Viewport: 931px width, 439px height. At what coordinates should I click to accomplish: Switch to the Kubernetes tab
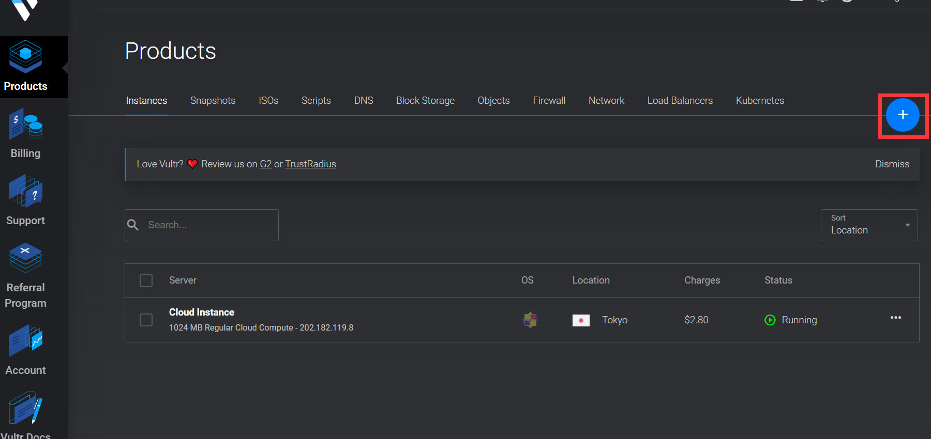(x=760, y=100)
